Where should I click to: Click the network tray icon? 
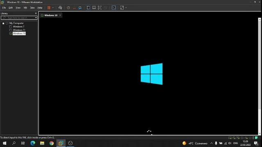(x=226, y=143)
